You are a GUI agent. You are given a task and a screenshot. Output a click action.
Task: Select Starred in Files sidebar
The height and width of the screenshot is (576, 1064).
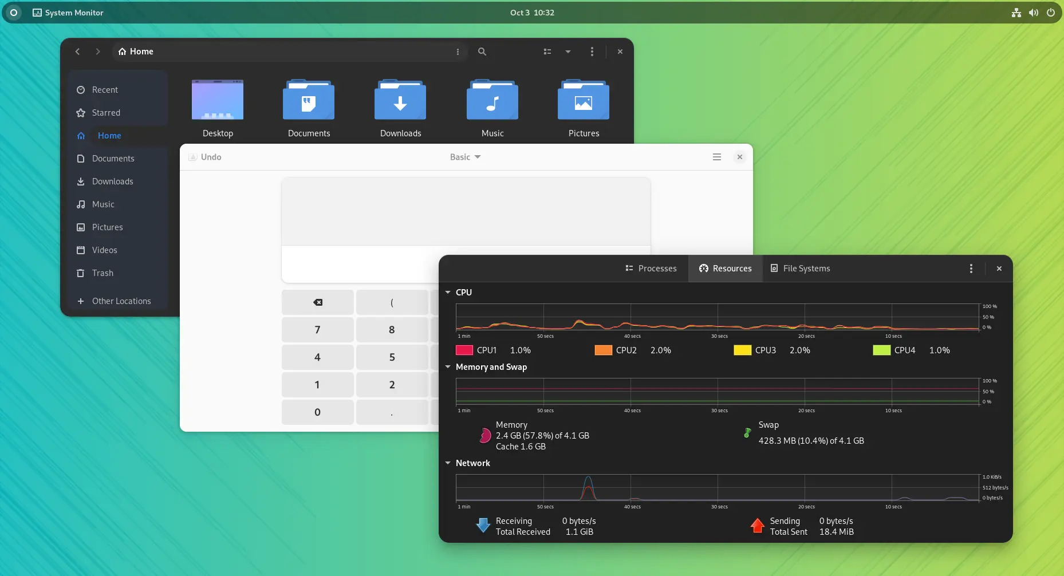tap(117, 113)
